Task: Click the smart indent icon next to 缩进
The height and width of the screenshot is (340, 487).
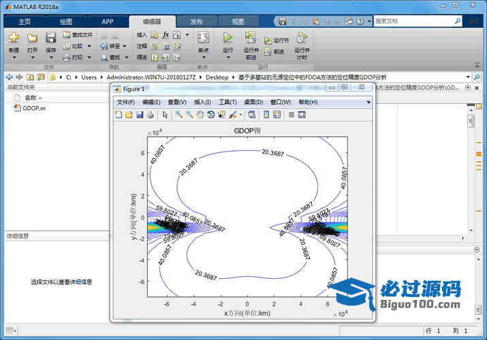Action: (155, 57)
